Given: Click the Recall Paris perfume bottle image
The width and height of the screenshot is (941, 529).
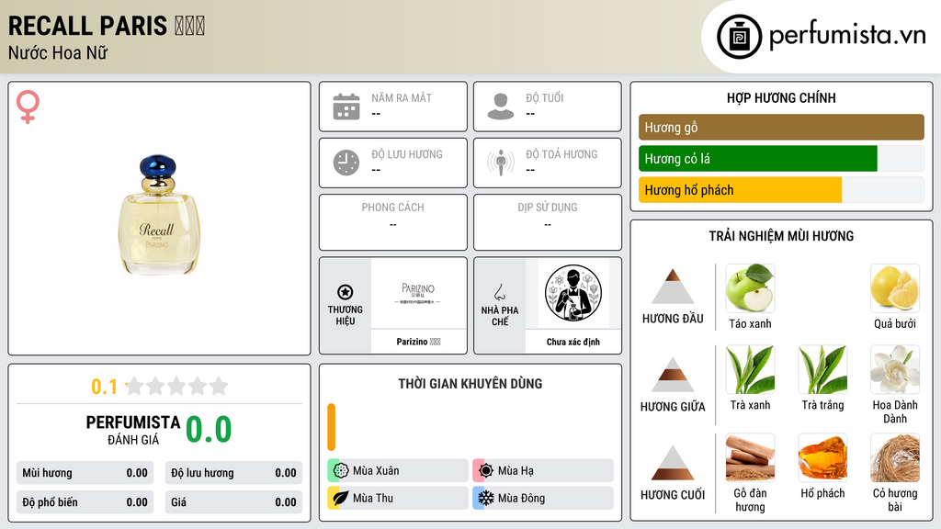Looking at the screenshot, I should tap(158, 214).
